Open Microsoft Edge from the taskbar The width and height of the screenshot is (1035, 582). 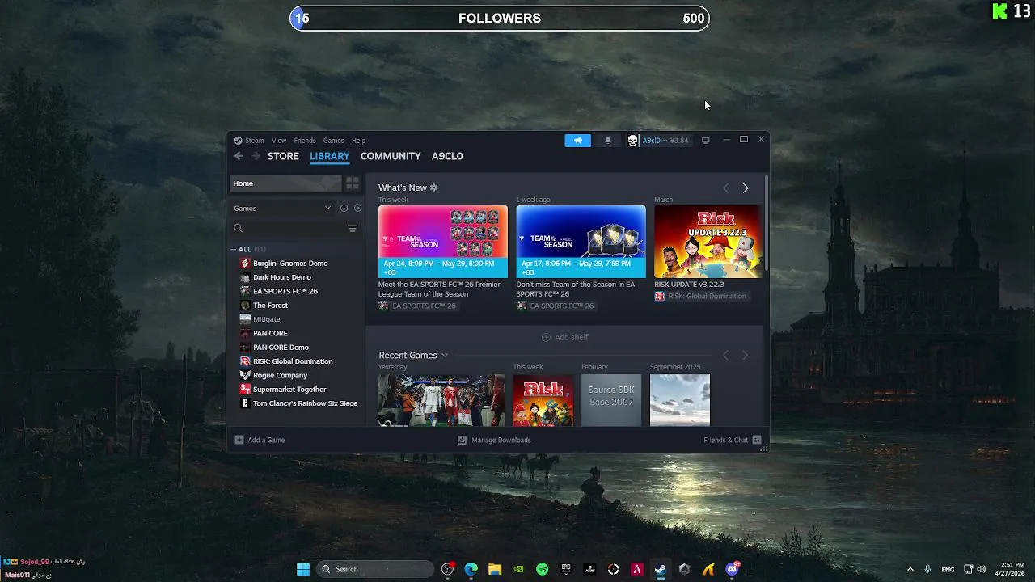pos(471,569)
